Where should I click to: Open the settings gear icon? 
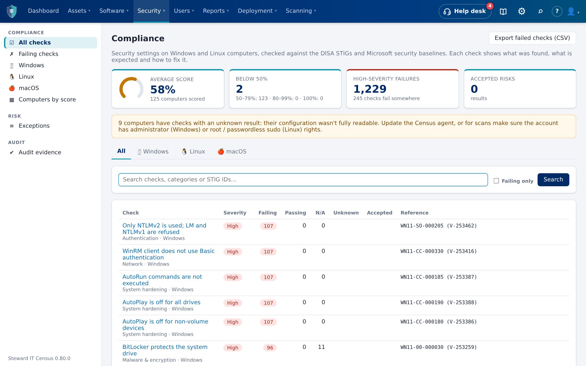(x=521, y=11)
